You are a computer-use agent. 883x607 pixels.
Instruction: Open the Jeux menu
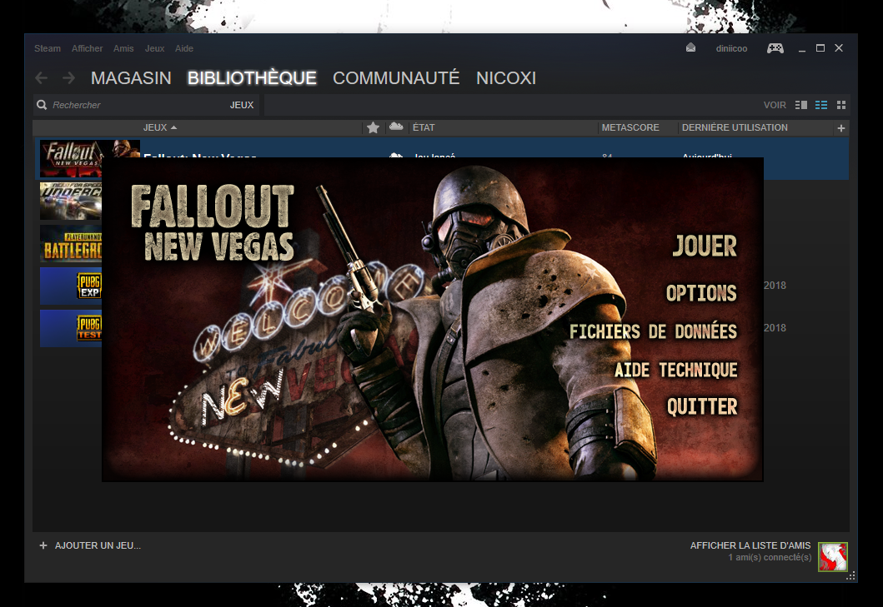click(155, 48)
